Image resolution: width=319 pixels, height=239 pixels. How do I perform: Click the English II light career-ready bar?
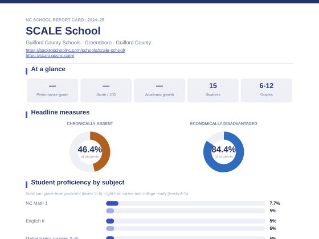[x=186, y=228]
